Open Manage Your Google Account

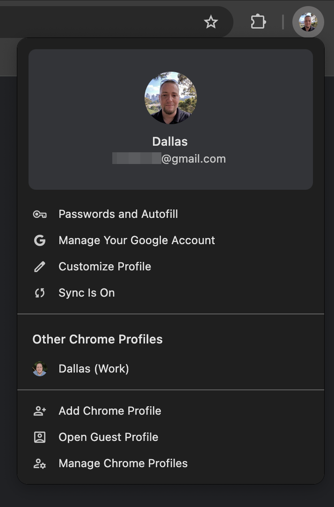pyautogui.click(x=171, y=240)
